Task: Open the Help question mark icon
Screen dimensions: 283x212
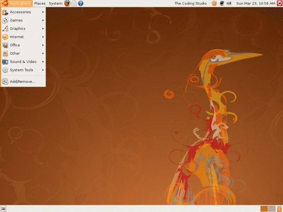Action: point(80,3)
